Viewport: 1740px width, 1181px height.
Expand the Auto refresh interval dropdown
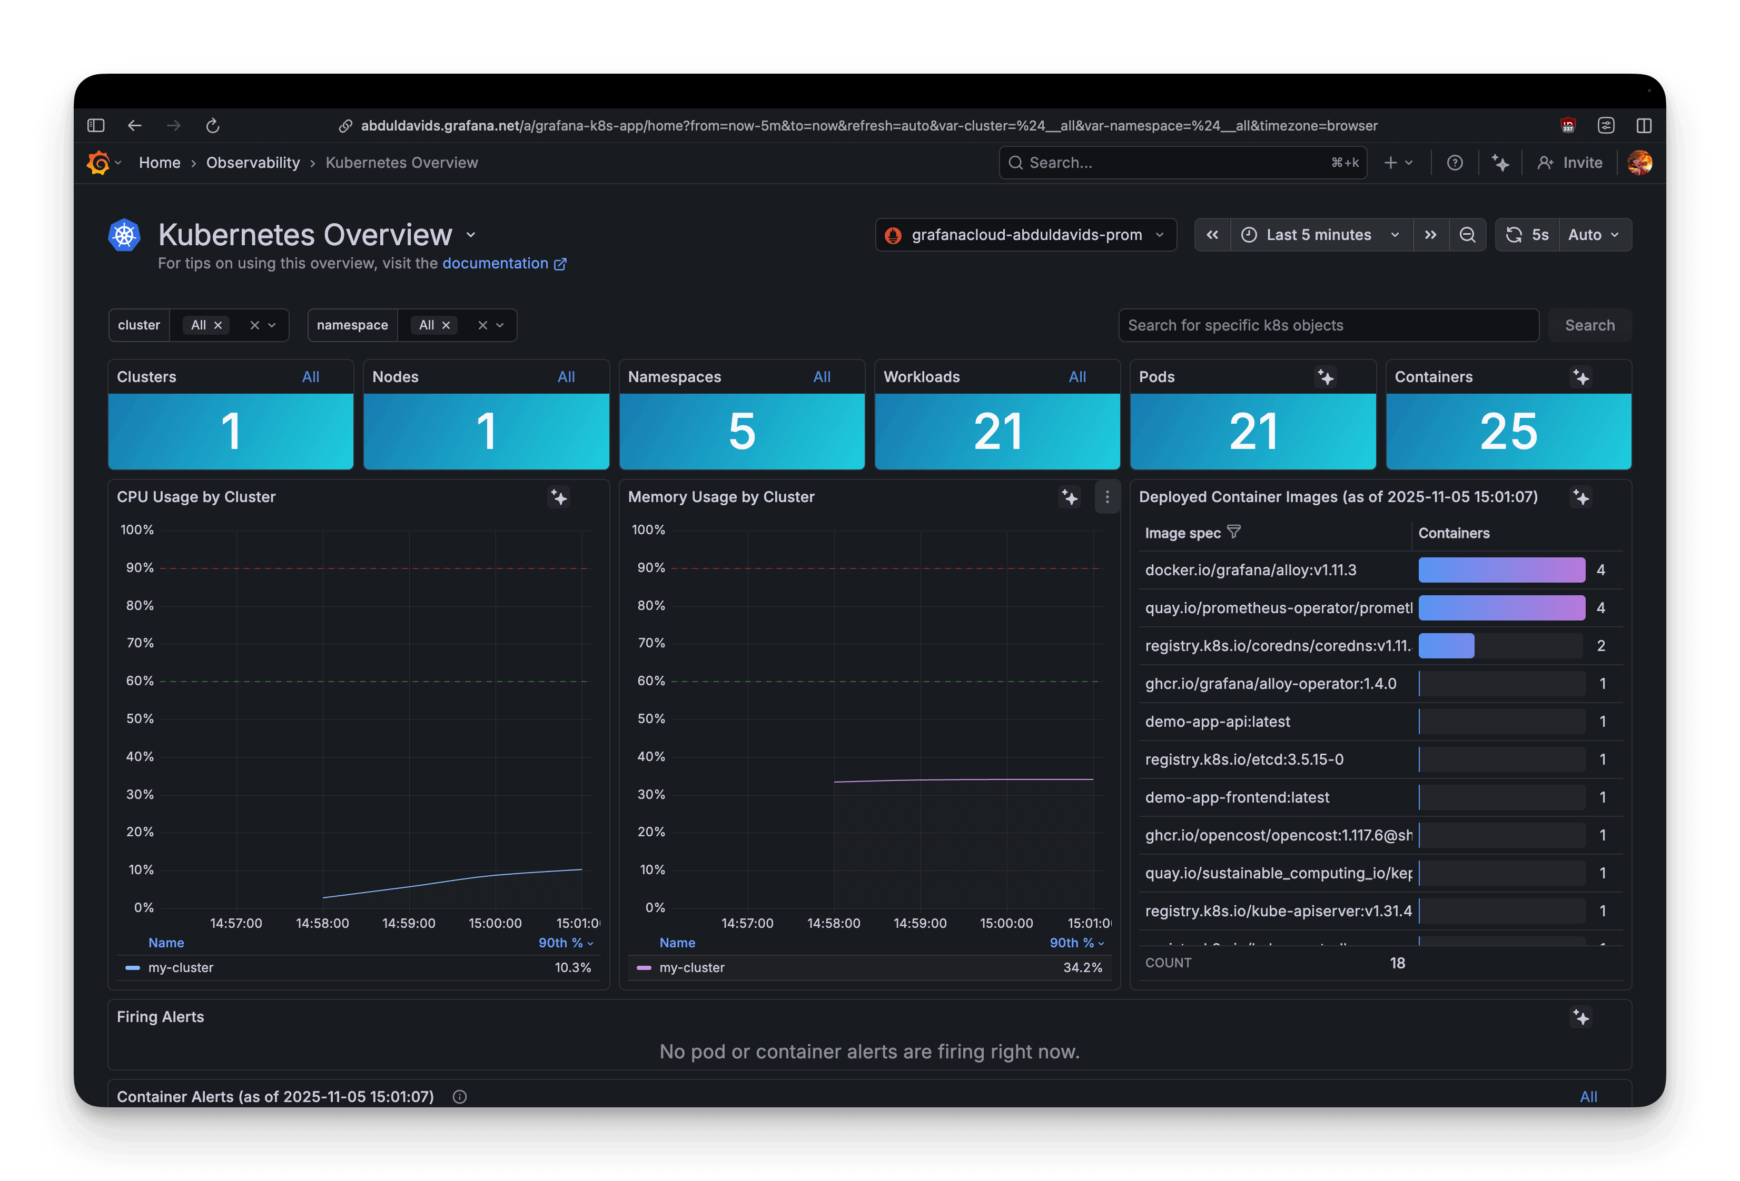point(1593,234)
